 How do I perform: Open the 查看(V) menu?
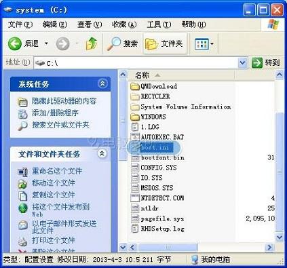(90, 24)
